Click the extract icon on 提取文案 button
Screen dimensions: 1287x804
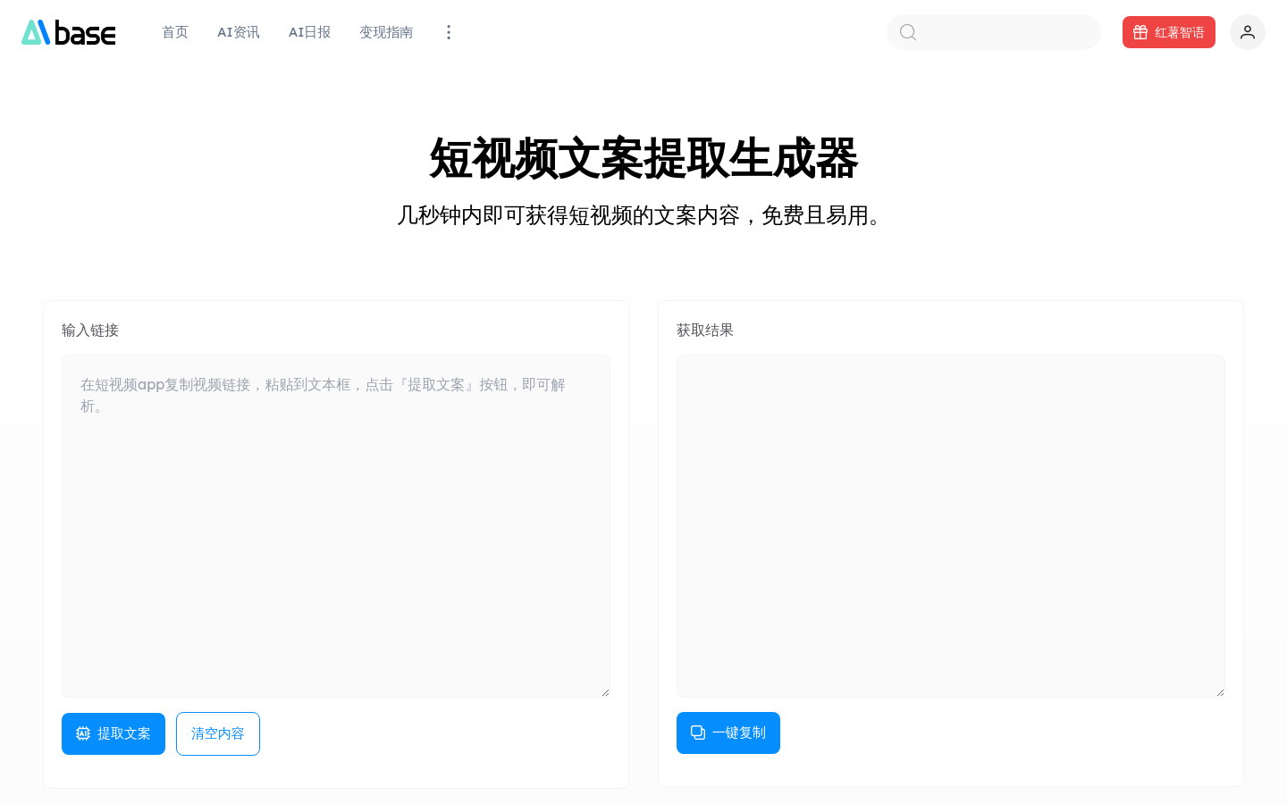(x=83, y=733)
